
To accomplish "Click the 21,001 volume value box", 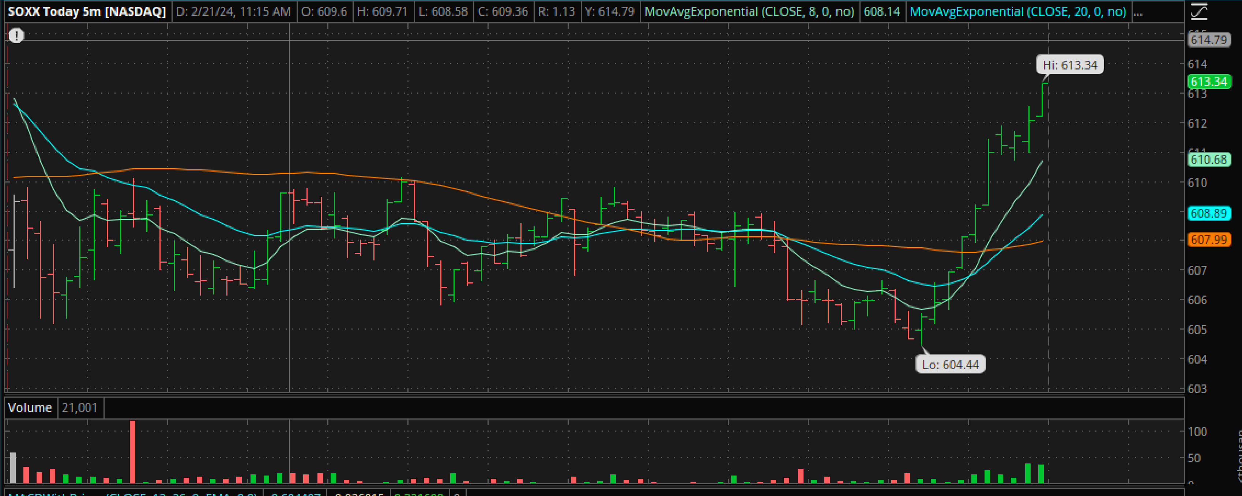I will tap(80, 408).
